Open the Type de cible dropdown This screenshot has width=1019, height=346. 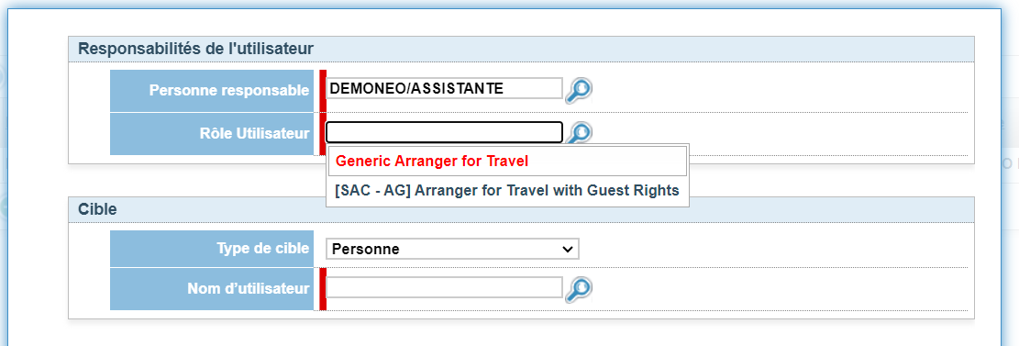tap(452, 249)
